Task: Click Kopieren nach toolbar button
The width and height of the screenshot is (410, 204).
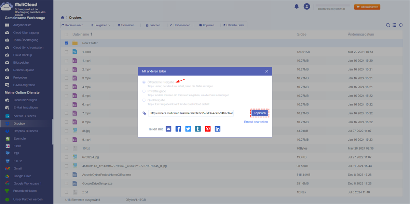Action: tap(72, 25)
